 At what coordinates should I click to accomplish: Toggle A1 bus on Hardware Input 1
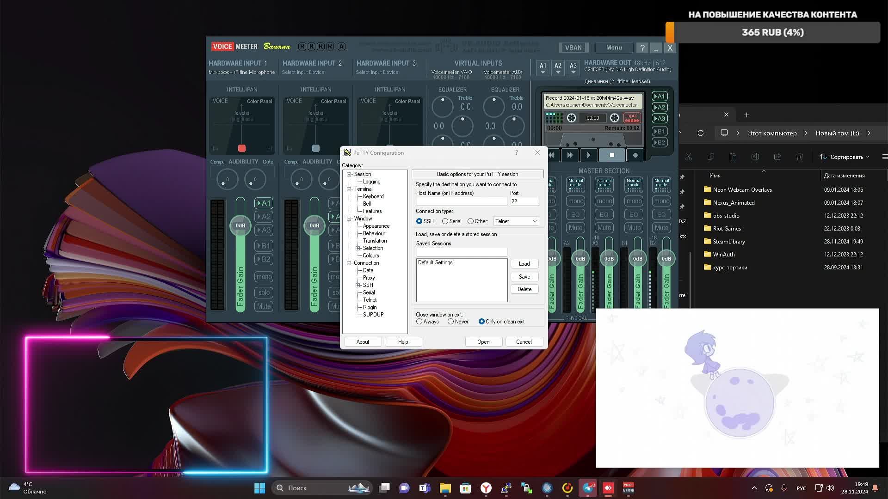264,203
